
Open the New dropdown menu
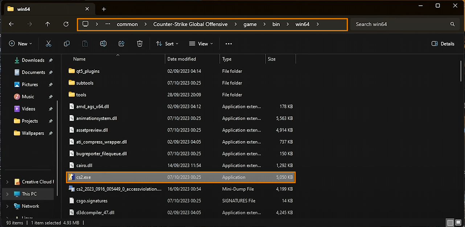(x=20, y=44)
